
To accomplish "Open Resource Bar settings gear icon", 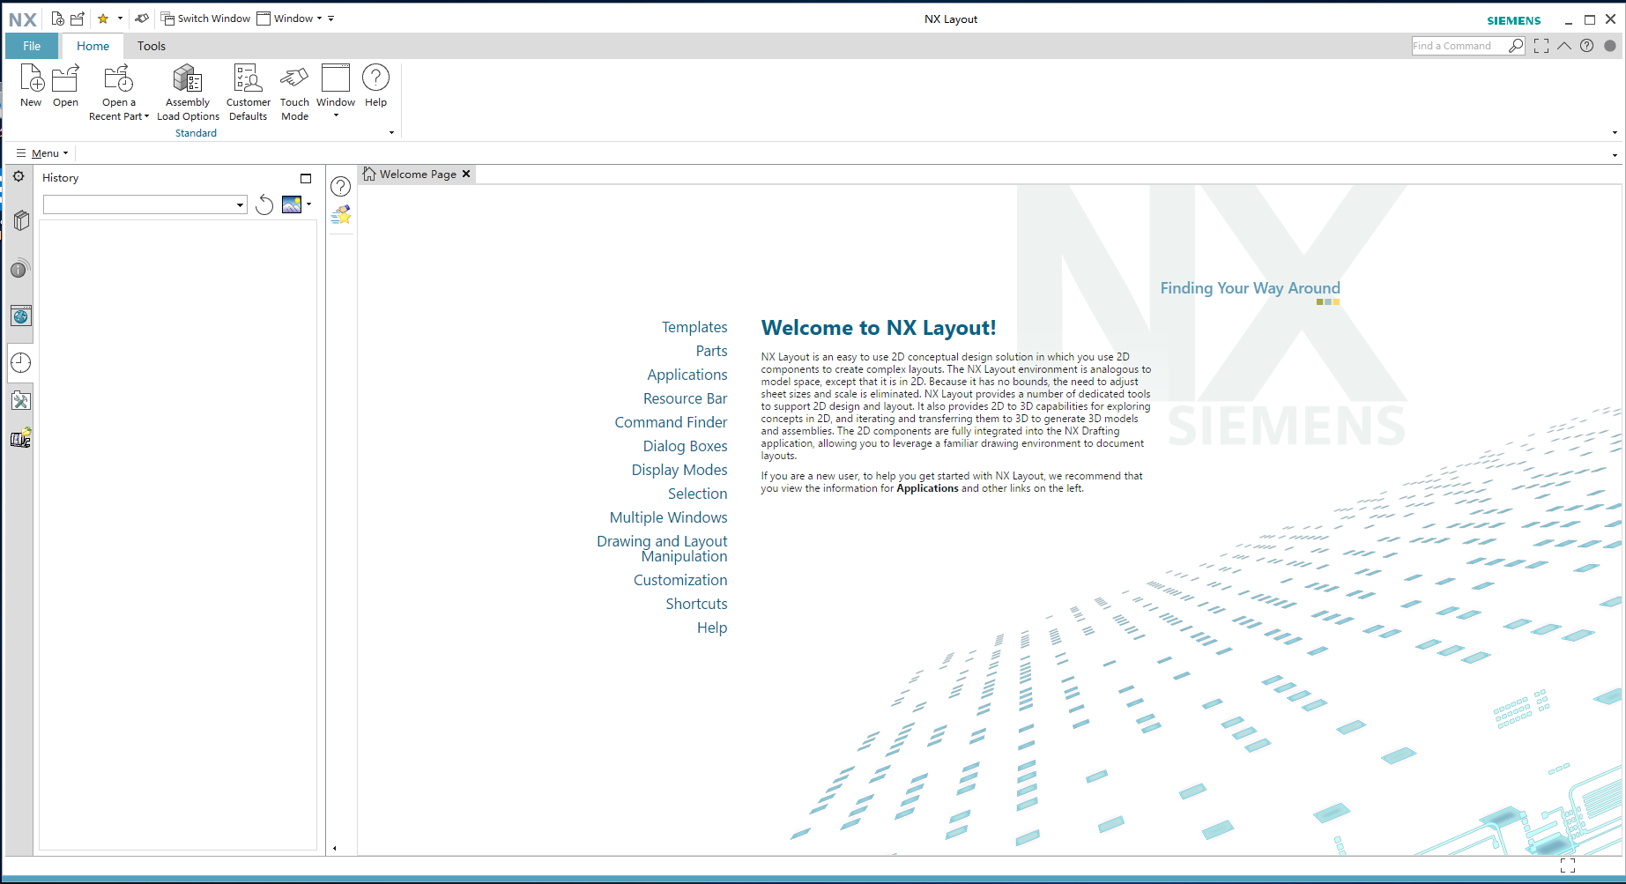I will click(19, 176).
